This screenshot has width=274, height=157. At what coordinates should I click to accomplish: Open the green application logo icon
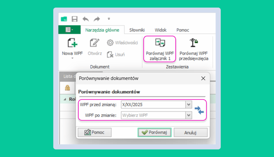[64, 19]
